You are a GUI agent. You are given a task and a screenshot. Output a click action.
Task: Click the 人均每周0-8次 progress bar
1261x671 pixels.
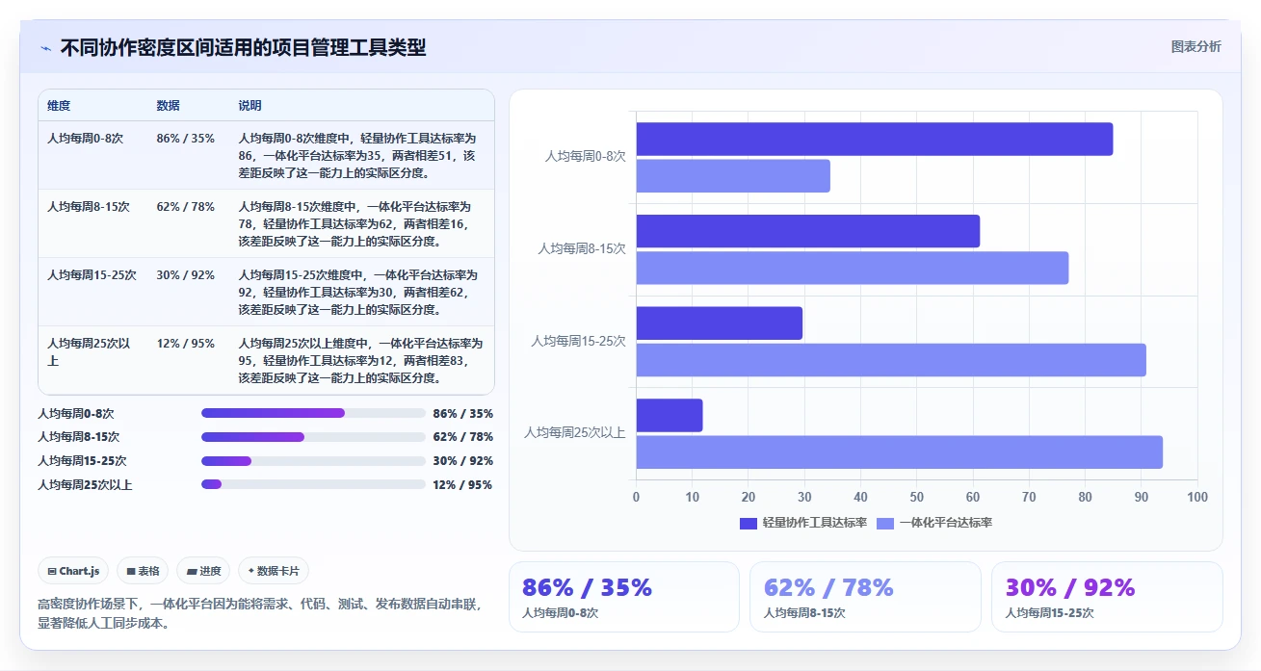(313, 413)
